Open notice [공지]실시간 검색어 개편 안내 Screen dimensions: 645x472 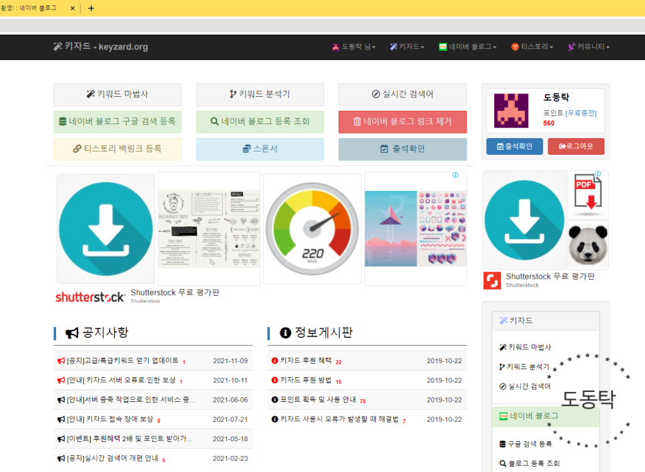pyautogui.click(x=112, y=458)
